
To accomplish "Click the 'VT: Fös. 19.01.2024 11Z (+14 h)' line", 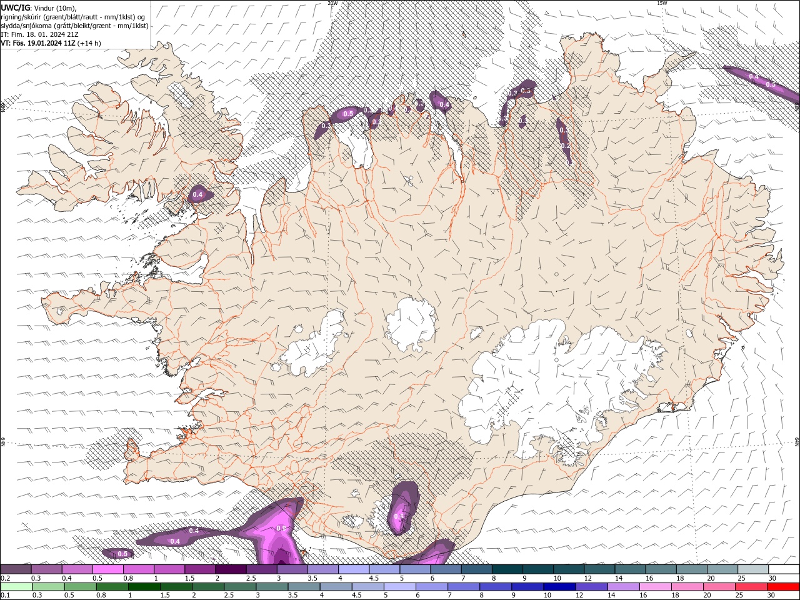I will pyautogui.click(x=51, y=43).
